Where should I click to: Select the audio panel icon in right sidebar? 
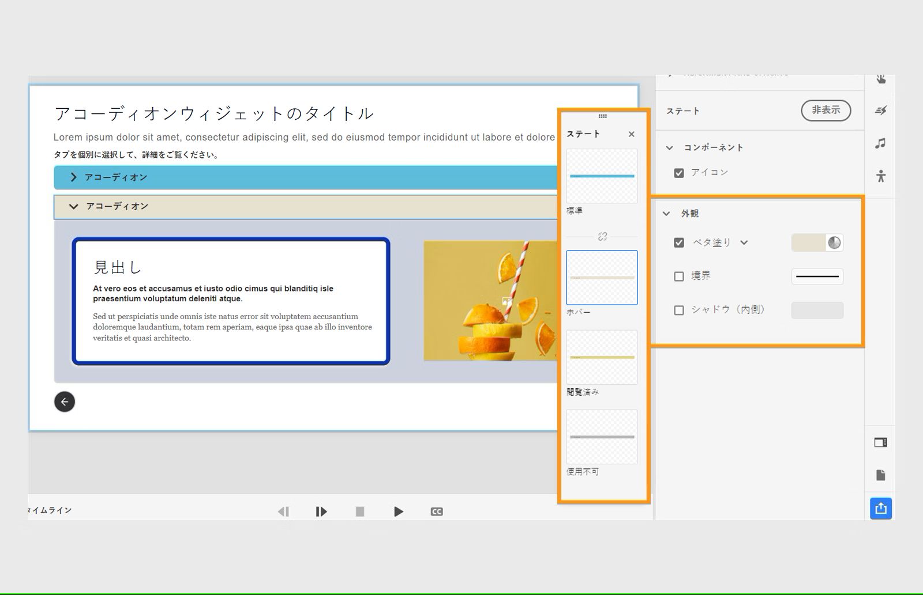[881, 143]
